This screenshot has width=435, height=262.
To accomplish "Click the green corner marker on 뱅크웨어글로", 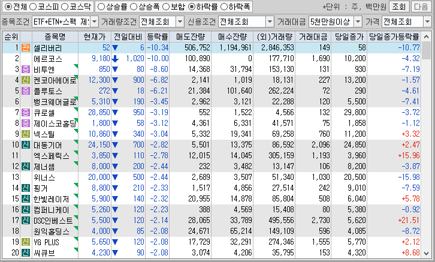I will pos(76,98).
